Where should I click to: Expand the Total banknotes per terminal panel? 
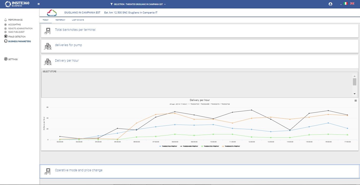click(x=75, y=30)
